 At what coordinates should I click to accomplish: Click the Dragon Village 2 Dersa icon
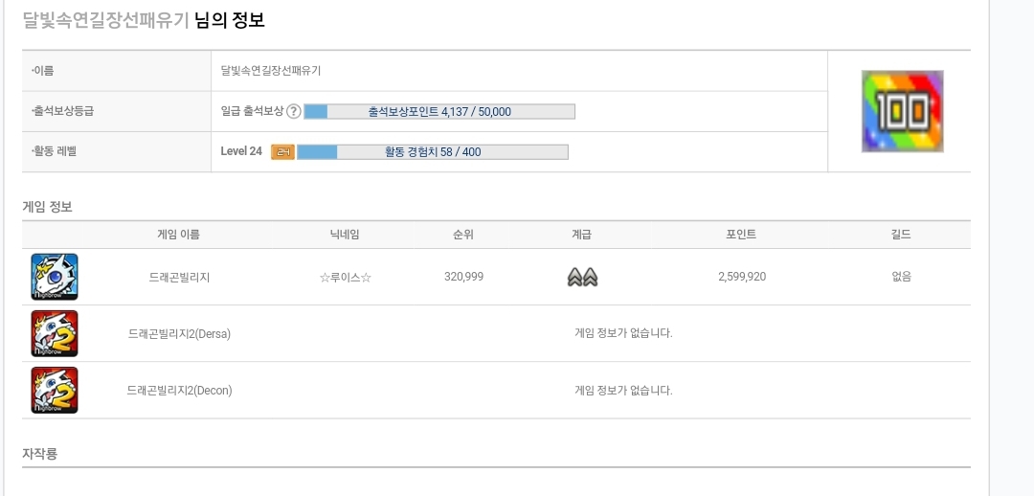tap(54, 334)
